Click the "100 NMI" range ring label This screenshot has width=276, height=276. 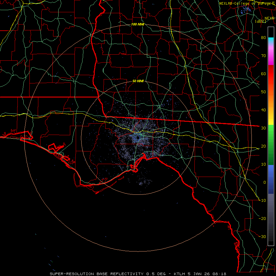[138, 24]
